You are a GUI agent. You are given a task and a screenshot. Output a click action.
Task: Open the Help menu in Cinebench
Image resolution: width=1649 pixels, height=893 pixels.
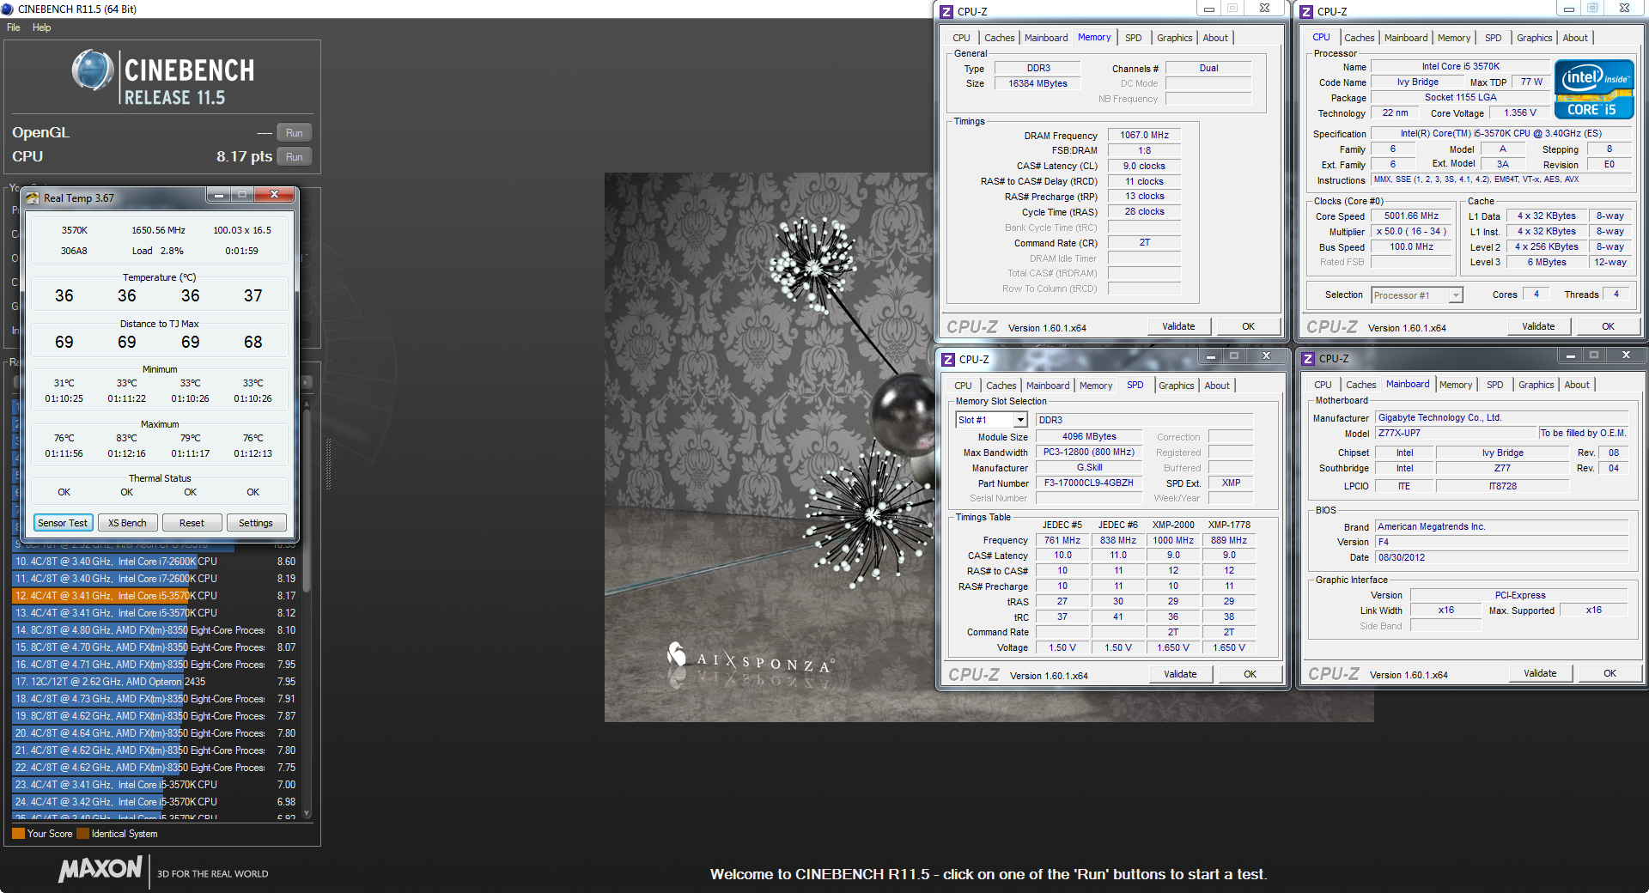pos(41,27)
